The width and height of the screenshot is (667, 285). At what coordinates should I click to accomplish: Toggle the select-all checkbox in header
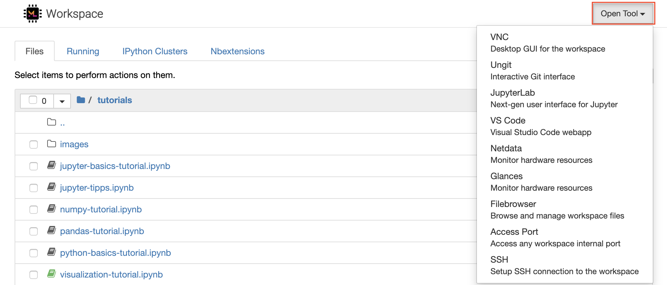33,100
